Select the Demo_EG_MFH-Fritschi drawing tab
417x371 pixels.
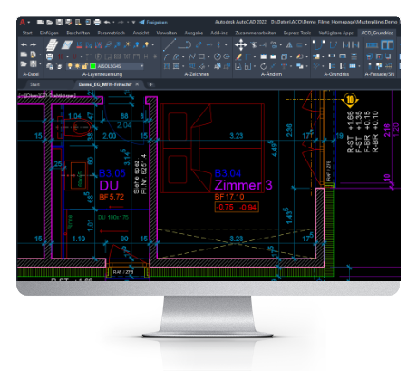pyautogui.click(x=105, y=84)
